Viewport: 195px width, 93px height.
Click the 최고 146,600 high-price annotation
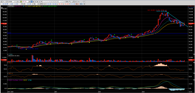156,10
